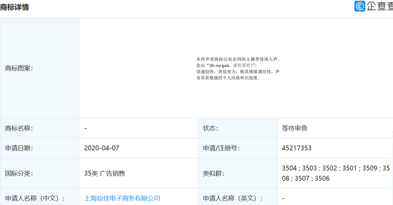Click the 国际分类 label cell
The height and width of the screenshot is (205, 393).
pos(40,173)
